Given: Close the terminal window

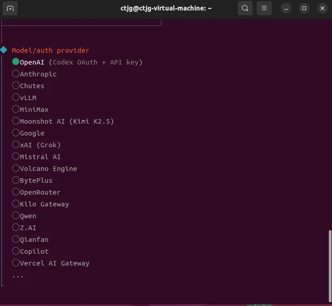Looking at the screenshot, I should pos(322,9).
